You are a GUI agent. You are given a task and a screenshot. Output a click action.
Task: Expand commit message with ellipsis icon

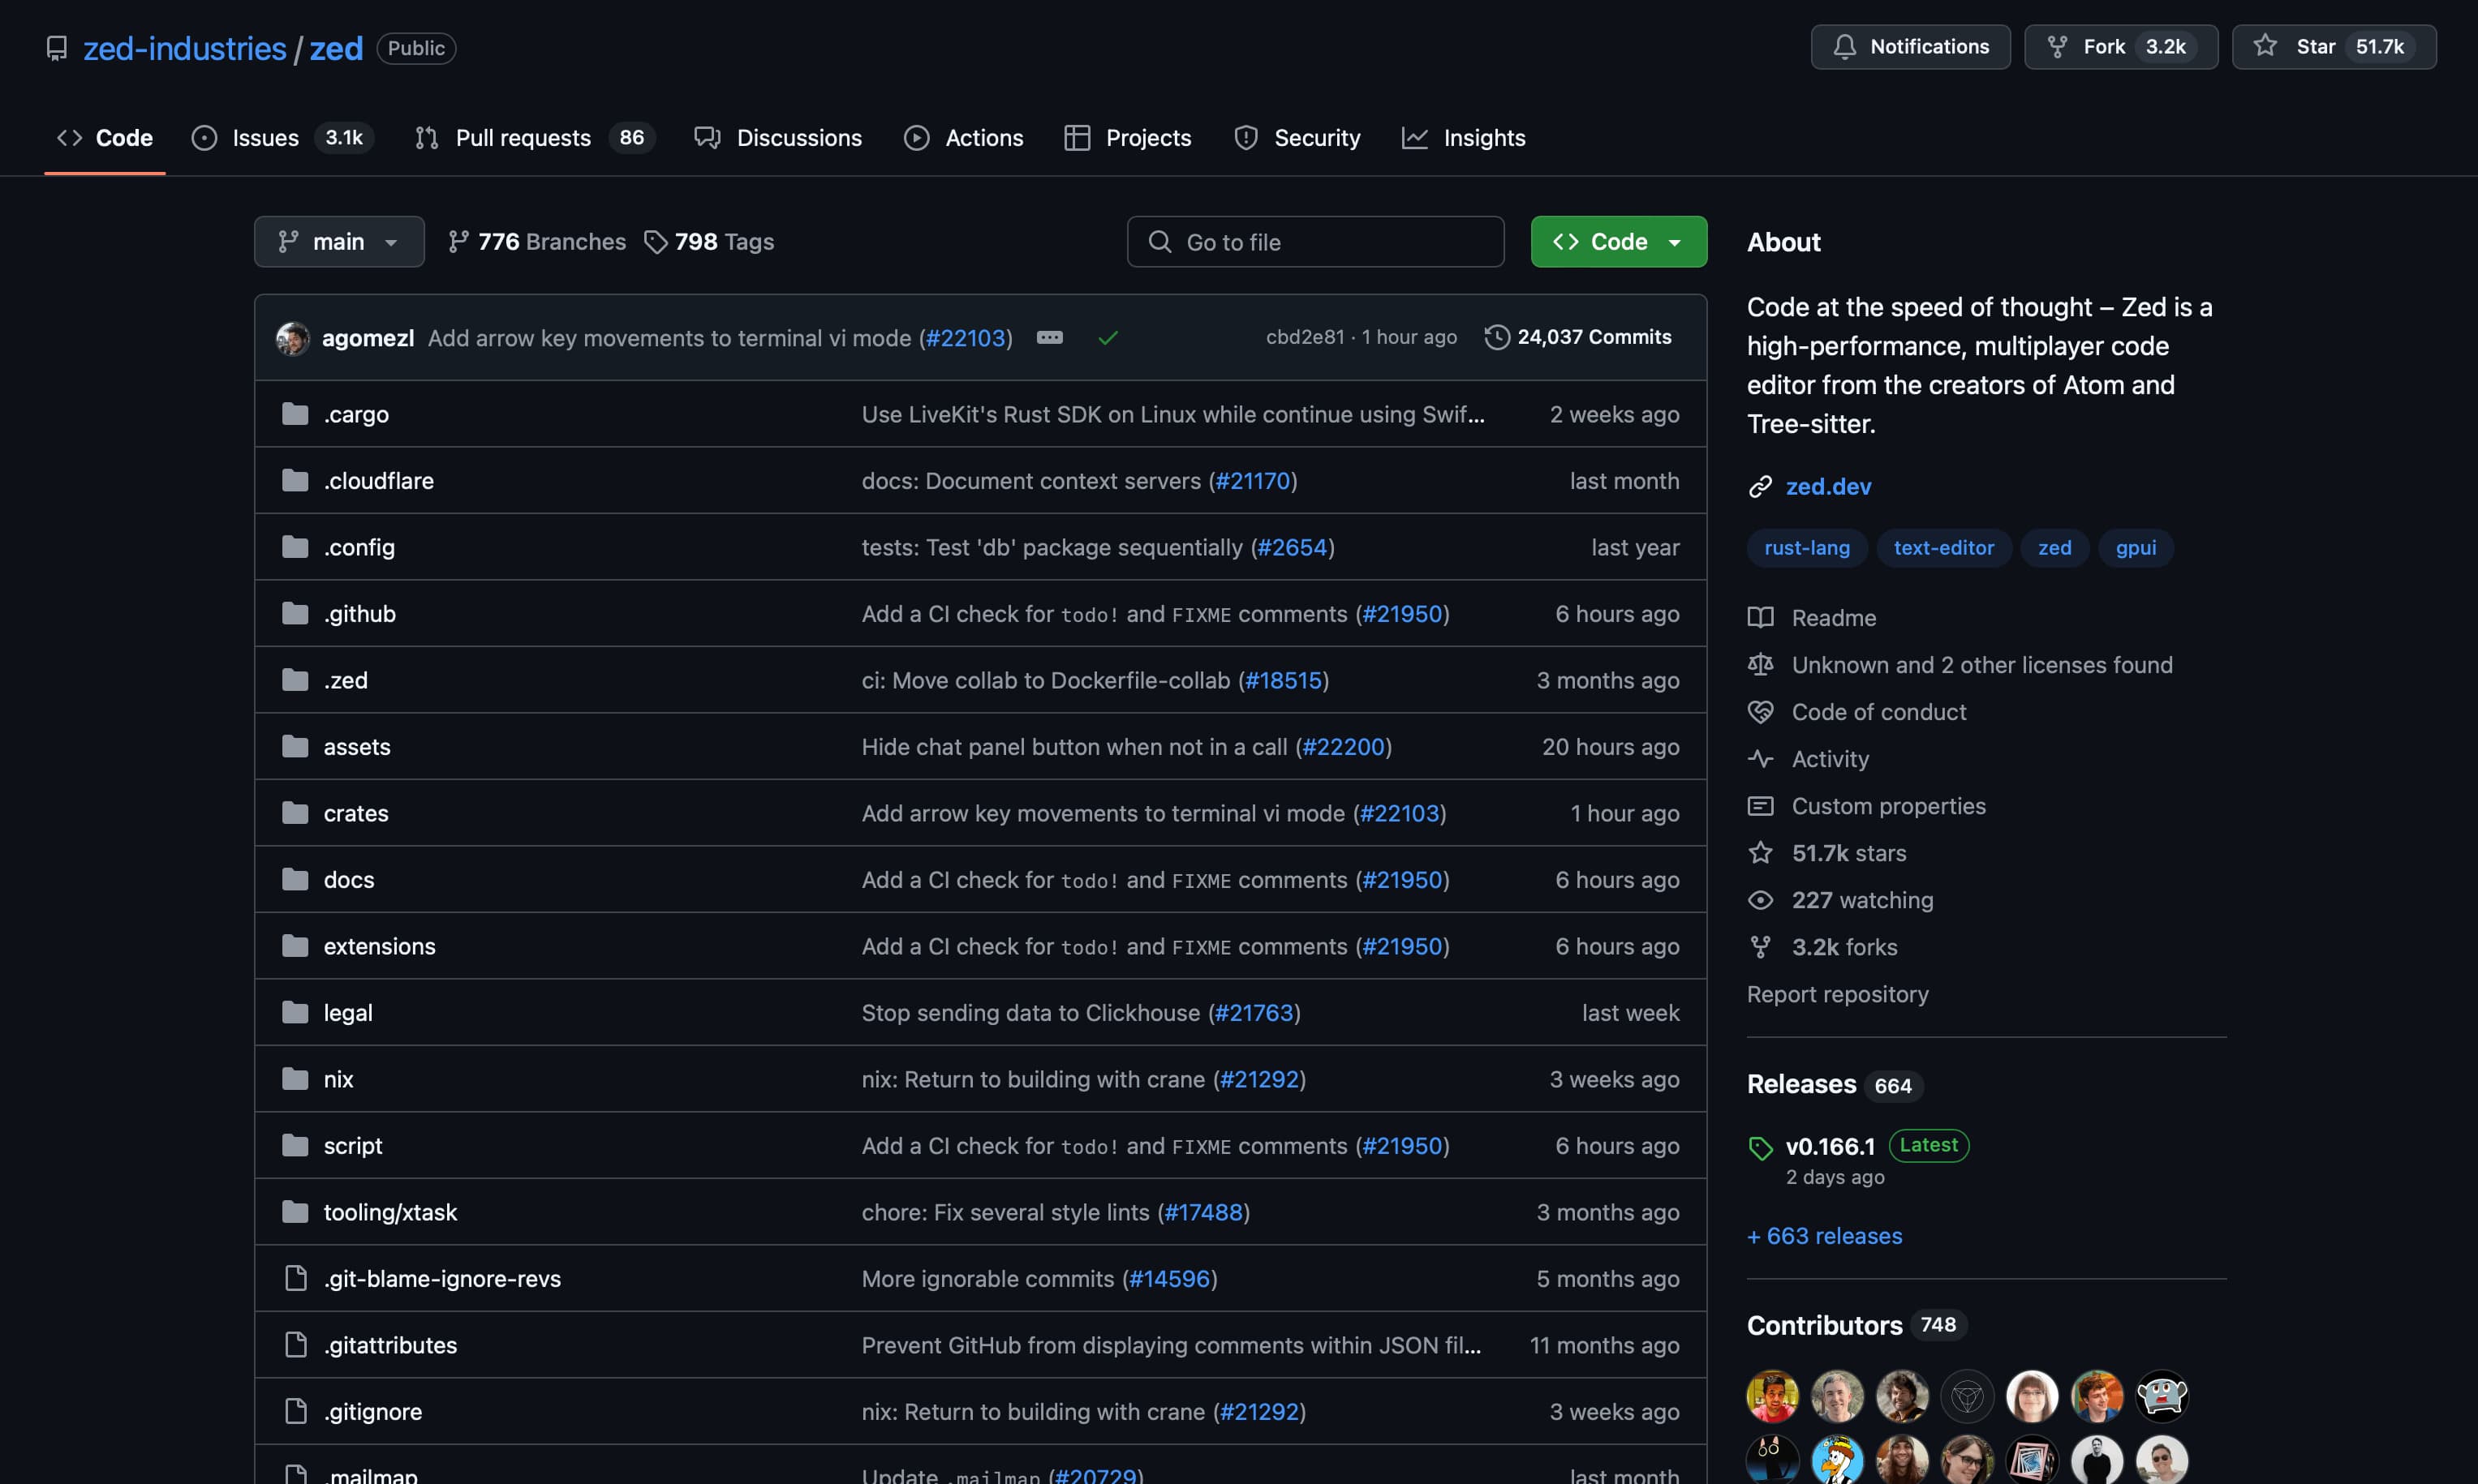[1049, 338]
